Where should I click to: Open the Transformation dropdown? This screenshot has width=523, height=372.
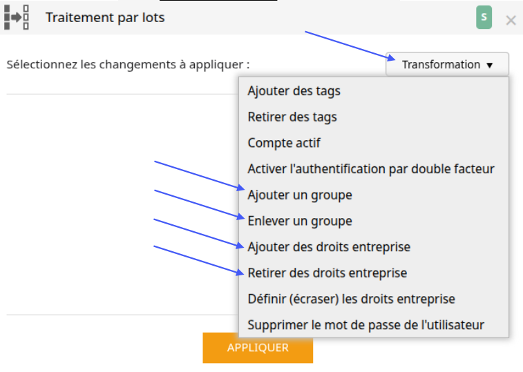pos(447,64)
